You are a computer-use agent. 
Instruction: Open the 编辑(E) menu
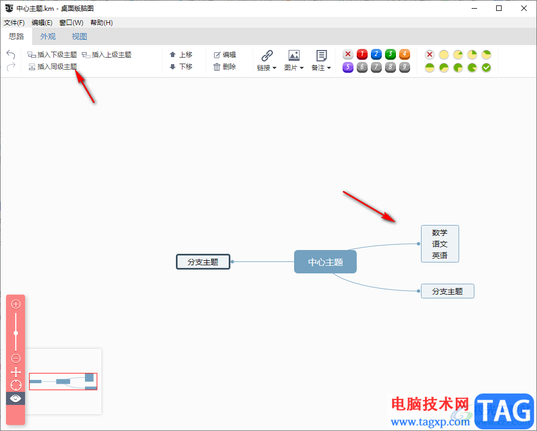click(x=42, y=23)
